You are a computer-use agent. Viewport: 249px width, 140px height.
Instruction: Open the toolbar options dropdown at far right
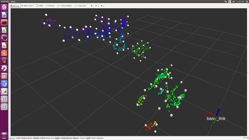(x=103, y=6)
